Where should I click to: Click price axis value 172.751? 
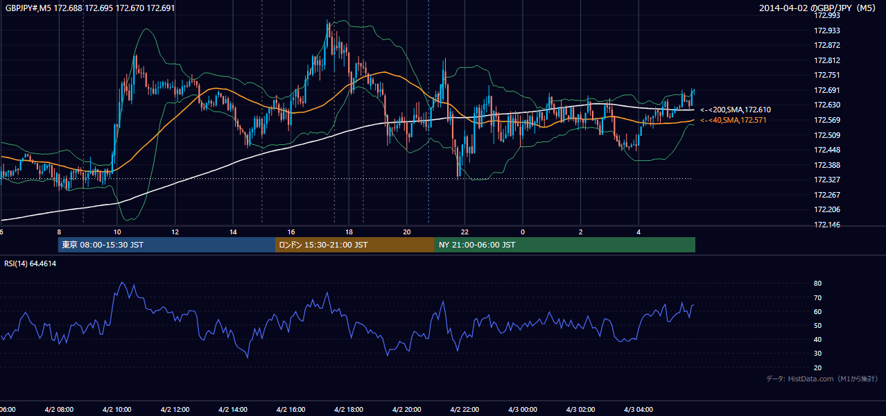click(x=826, y=75)
